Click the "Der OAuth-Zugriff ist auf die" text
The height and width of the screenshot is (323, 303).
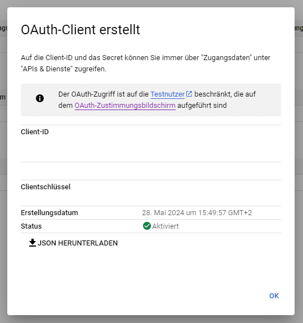[103, 94]
